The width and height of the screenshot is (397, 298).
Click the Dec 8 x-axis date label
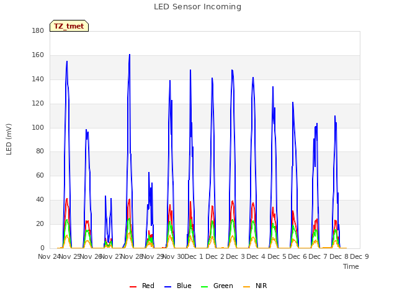(339, 256)
